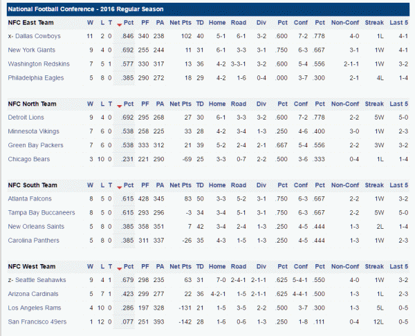The width and height of the screenshot is (415, 336).
Task: Open the Philadelphia Eagles team link
Action: pyautogui.click(x=36, y=78)
